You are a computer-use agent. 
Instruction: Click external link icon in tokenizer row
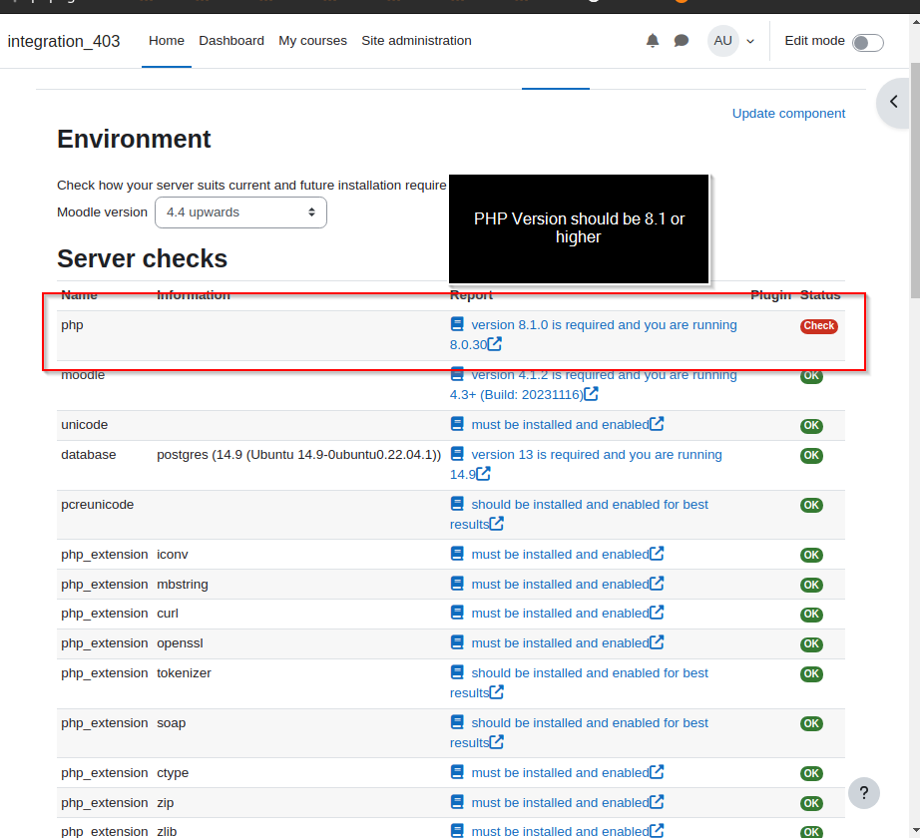[496, 692]
